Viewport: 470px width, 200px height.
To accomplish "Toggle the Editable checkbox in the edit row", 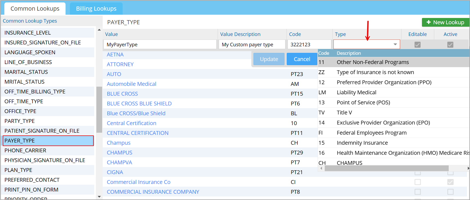I will (x=417, y=45).
